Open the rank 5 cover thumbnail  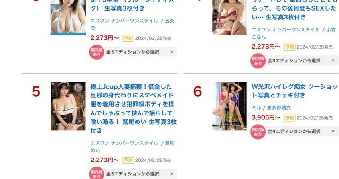click(68, 106)
